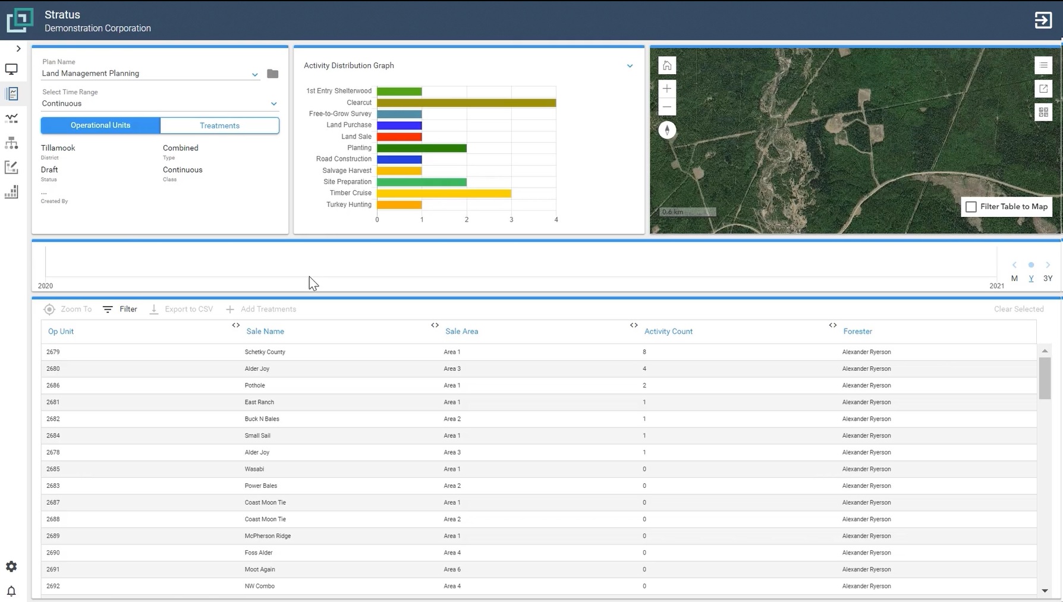1063x602 pixels.
Task: Click Clear Selected above the table
Action: point(1018,309)
